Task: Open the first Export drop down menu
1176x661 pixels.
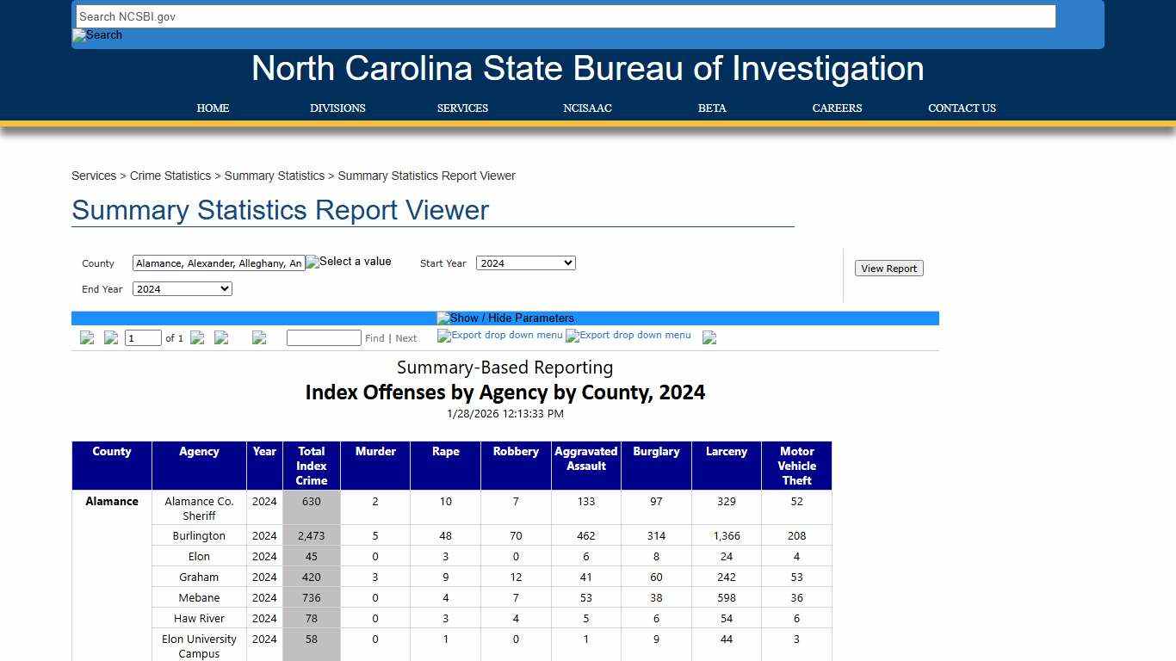Action: (499, 336)
